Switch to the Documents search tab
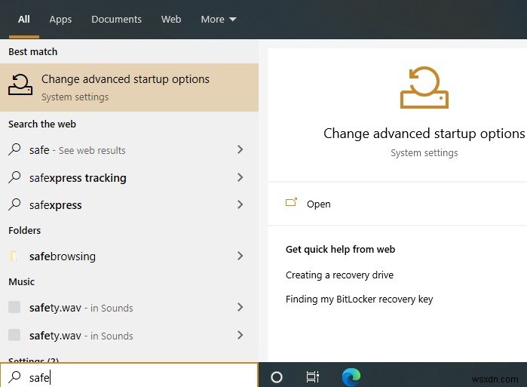This screenshot has width=527, height=387. 116,20
